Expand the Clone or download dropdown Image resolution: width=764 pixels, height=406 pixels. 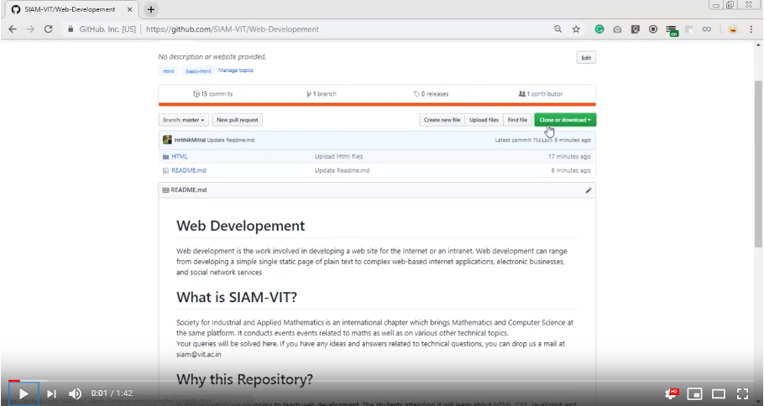[565, 120]
